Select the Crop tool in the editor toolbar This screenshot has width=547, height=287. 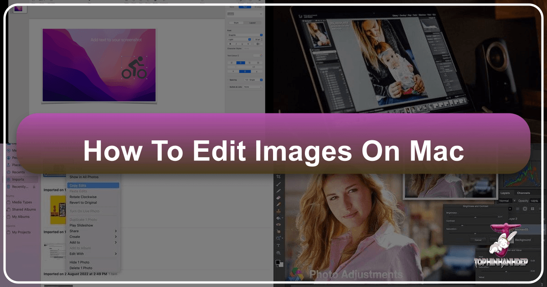pyautogui.click(x=278, y=176)
